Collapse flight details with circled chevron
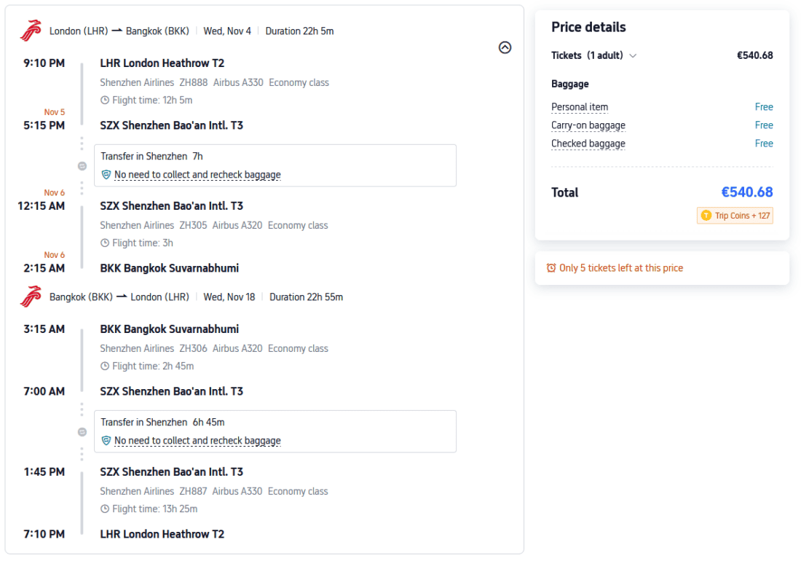The image size is (801, 561). point(505,47)
